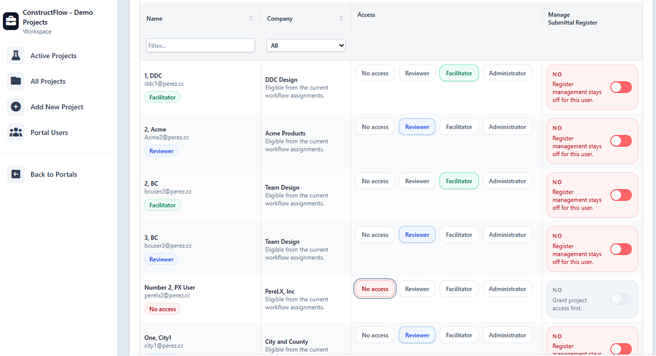Screen dimensions: 656x356
Task: Set bcuser3 access to Administrator
Action: click(x=507, y=235)
